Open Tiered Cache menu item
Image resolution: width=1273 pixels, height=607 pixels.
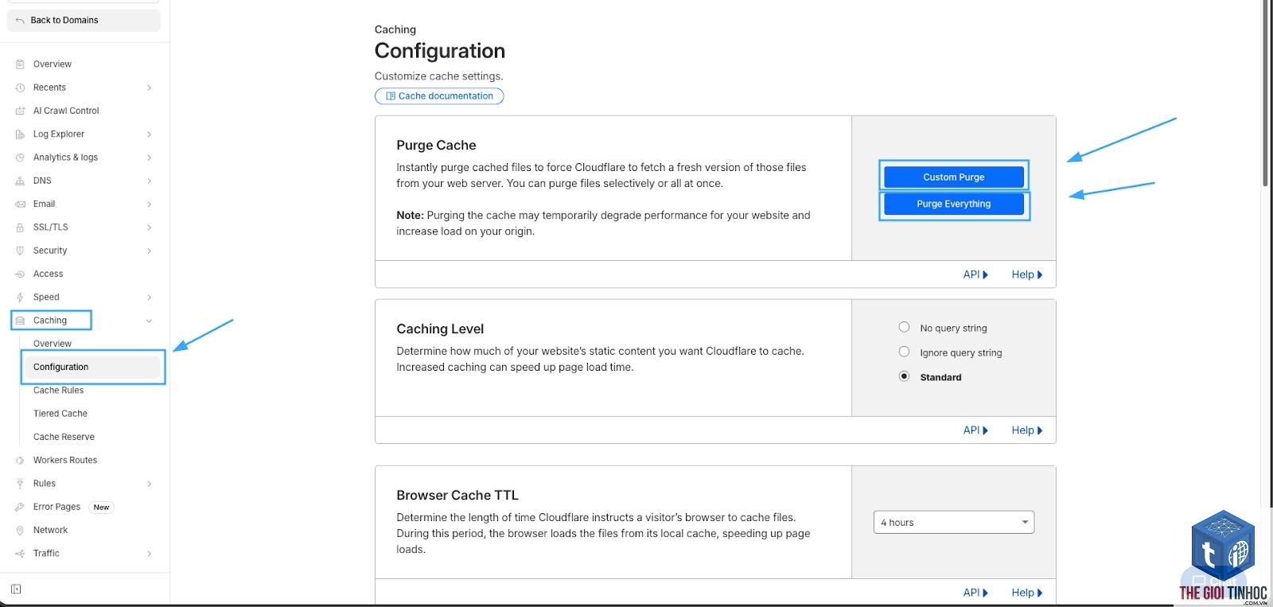[x=60, y=414]
